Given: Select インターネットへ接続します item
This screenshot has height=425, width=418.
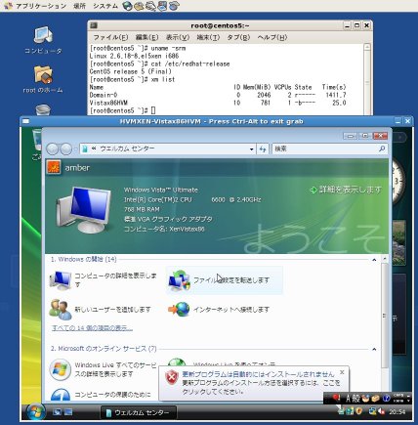Looking at the screenshot, I should (219, 309).
